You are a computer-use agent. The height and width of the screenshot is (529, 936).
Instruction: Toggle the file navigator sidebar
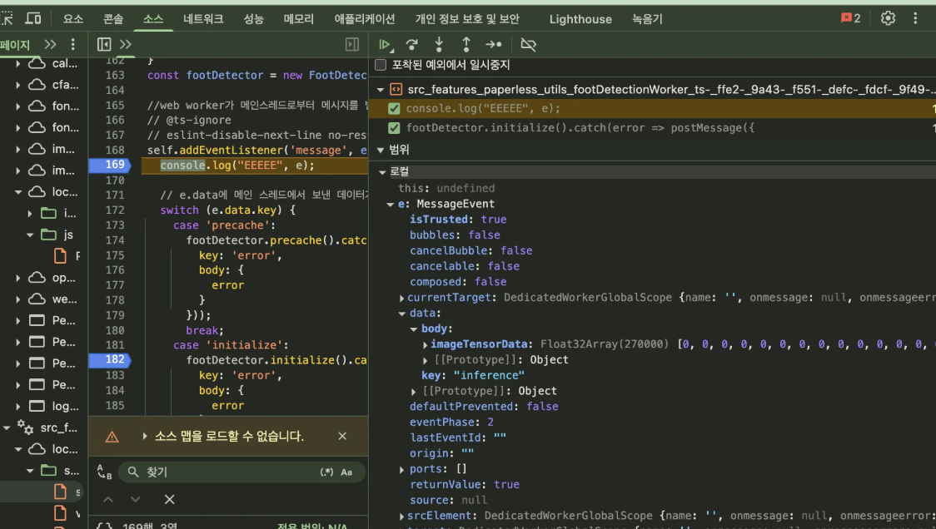[104, 45]
